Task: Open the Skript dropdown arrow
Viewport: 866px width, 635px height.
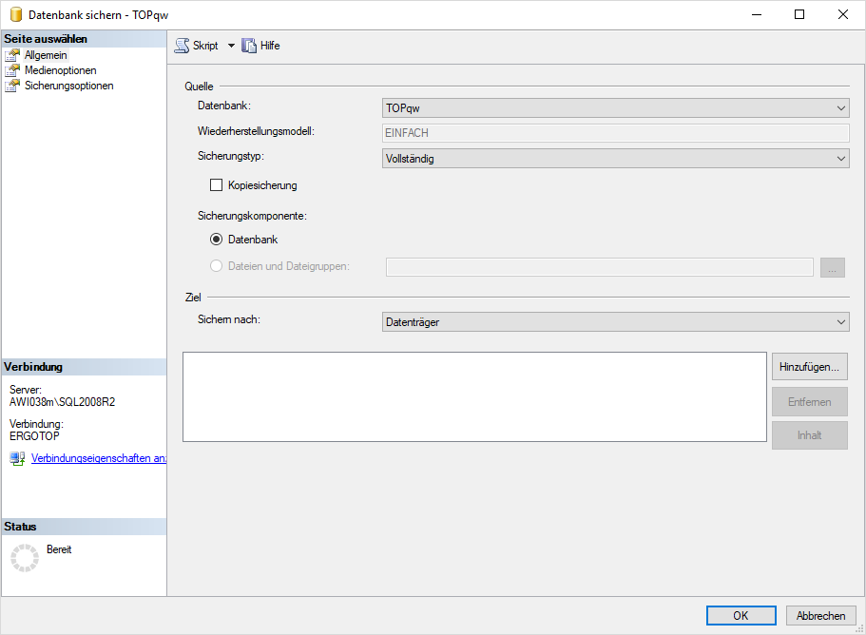Action: pyautogui.click(x=230, y=46)
